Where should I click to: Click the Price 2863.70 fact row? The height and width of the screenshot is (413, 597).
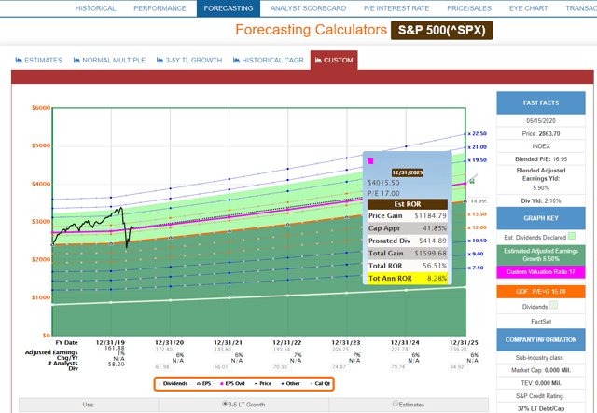pyautogui.click(x=541, y=133)
